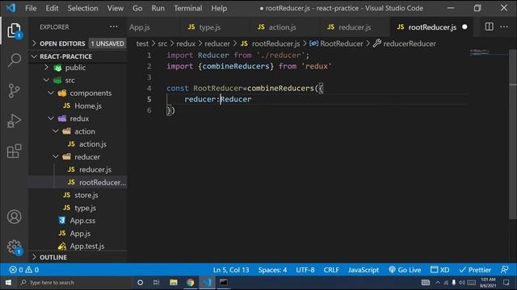Screen dimensions: 517x290
Task: Open the Edit menu
Action: 52,8
